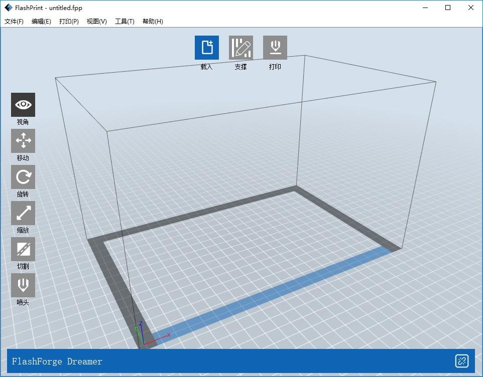This screenshot has height=377, width=483.
Task: Click the FlashPrint logo in title bar
Action: coord(9,8)
